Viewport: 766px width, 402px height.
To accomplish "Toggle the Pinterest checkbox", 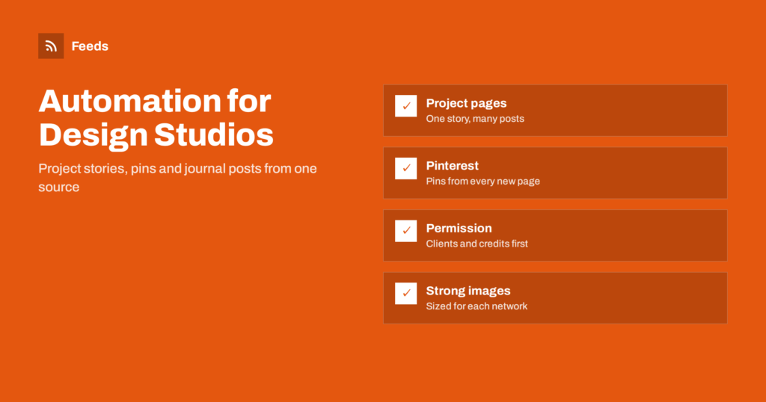I will click(x=406, y=168).
